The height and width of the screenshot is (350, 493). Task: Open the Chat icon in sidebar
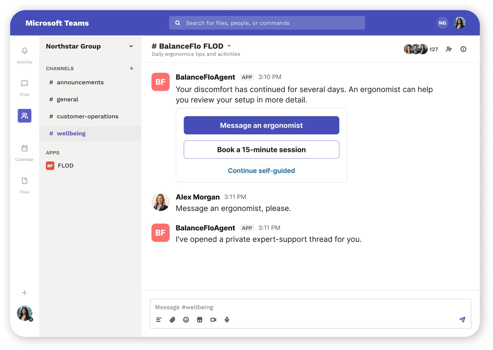pos(24,84)
